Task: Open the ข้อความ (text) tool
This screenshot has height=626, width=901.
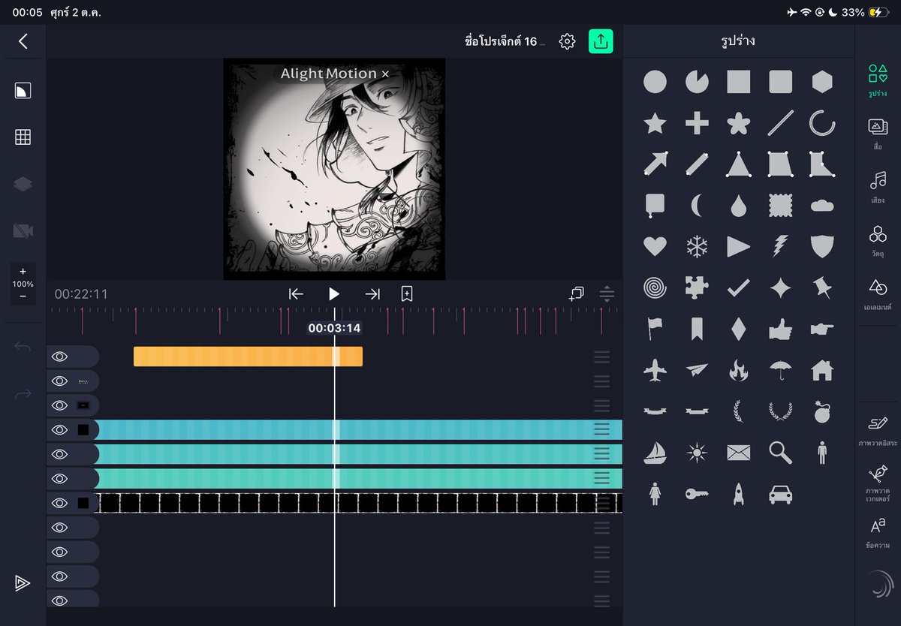Action: (878, 534)
